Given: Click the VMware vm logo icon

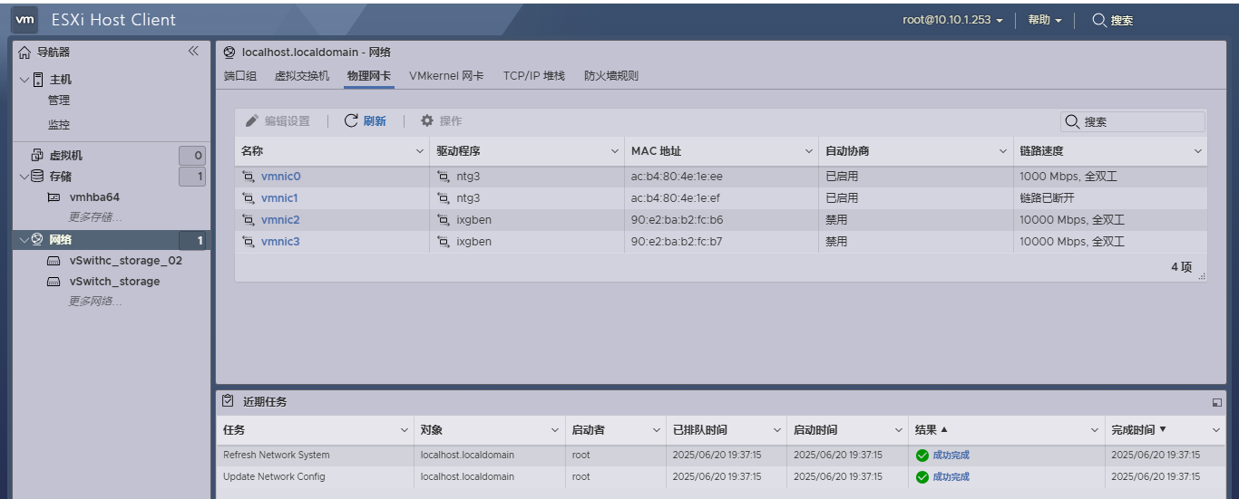Looking at the screenshot, I should pyautogui.click(x=25, y=19).
